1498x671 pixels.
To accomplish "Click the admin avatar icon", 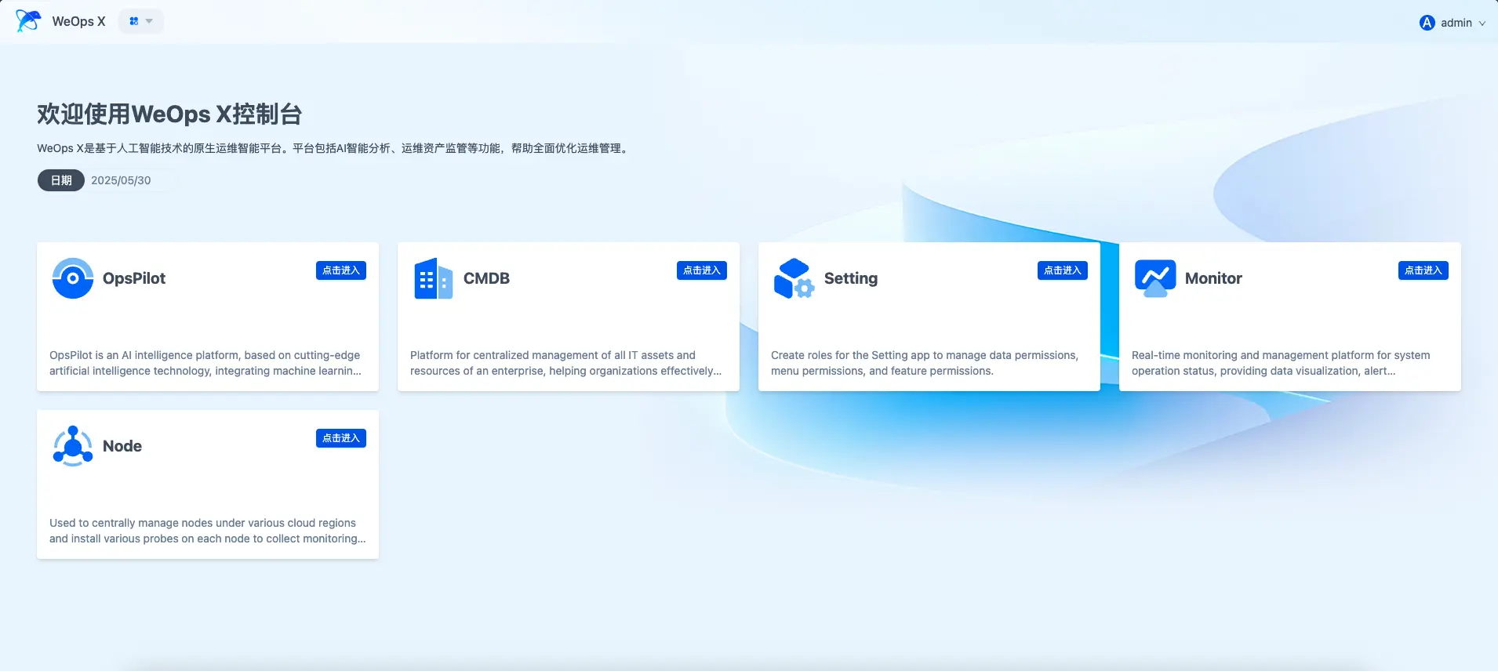I will (x=1427, y=23).
